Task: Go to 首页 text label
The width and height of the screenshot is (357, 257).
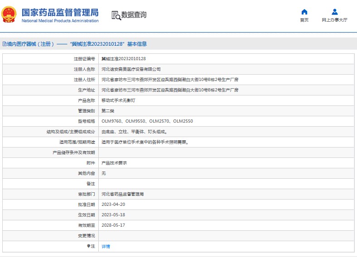Action: 304,20
